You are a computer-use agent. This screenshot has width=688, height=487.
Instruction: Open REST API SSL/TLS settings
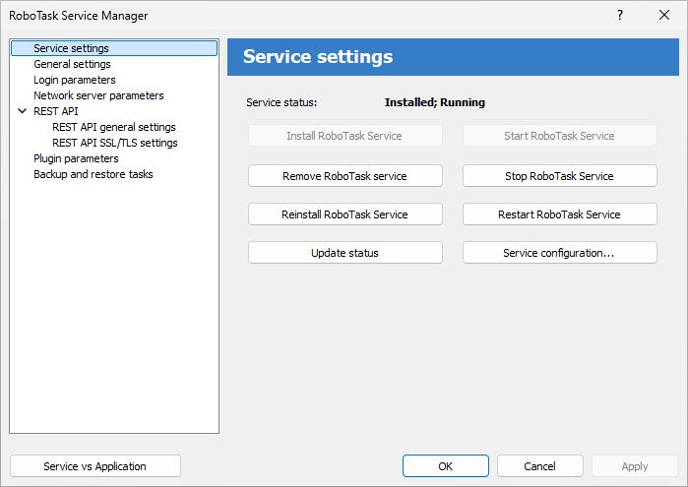(x=115, y=143)
